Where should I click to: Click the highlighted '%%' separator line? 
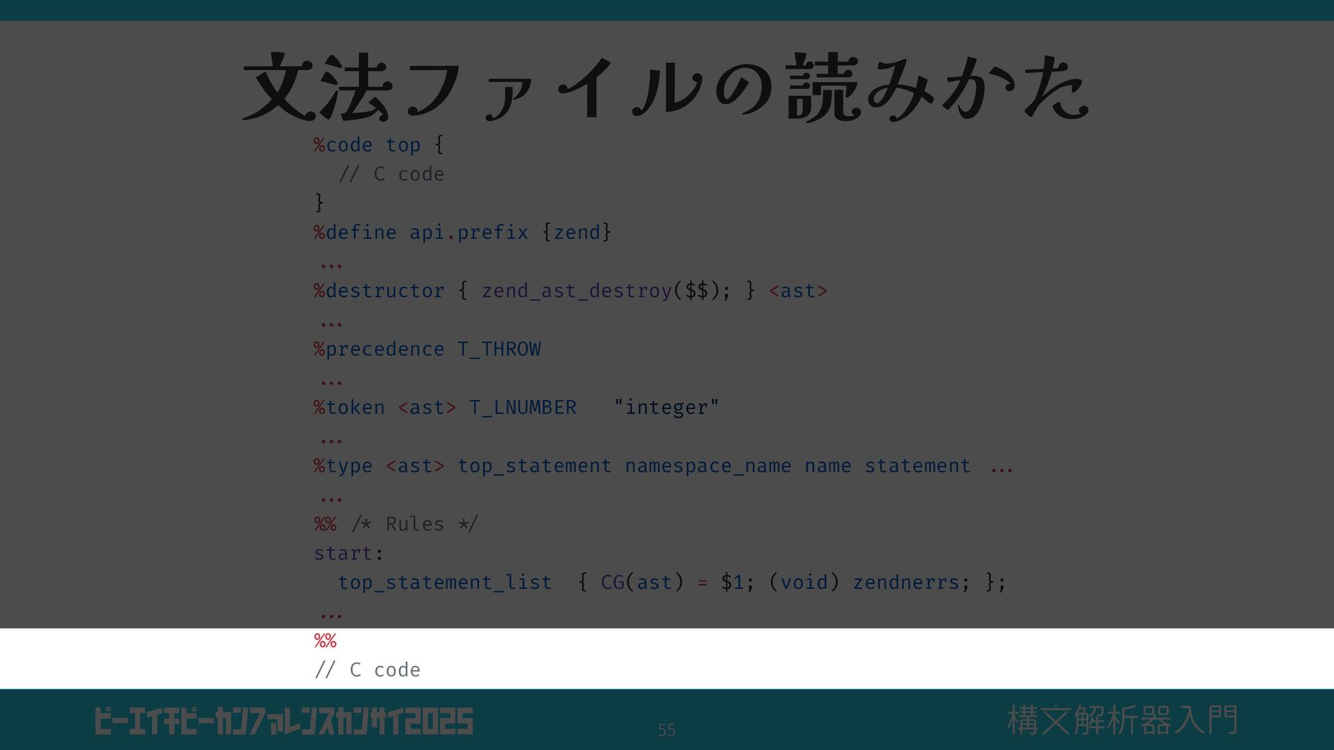pyautogui.click(x=325, y=640)
